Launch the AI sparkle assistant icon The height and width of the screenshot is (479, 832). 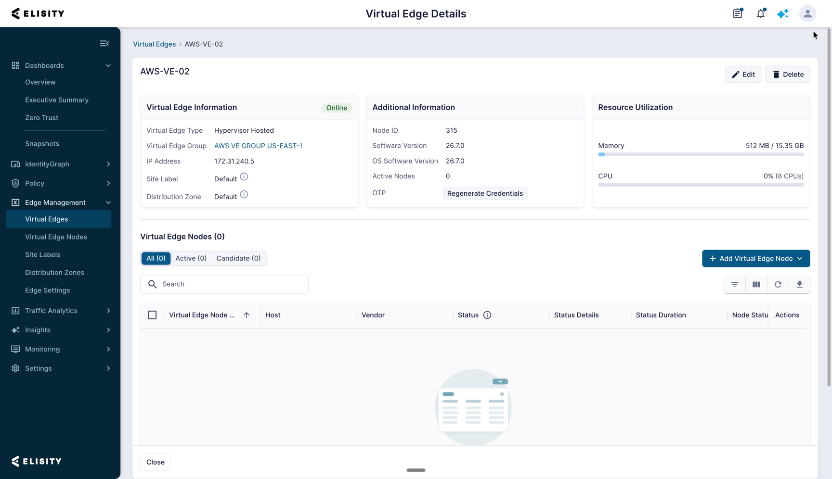click(783, 13)
